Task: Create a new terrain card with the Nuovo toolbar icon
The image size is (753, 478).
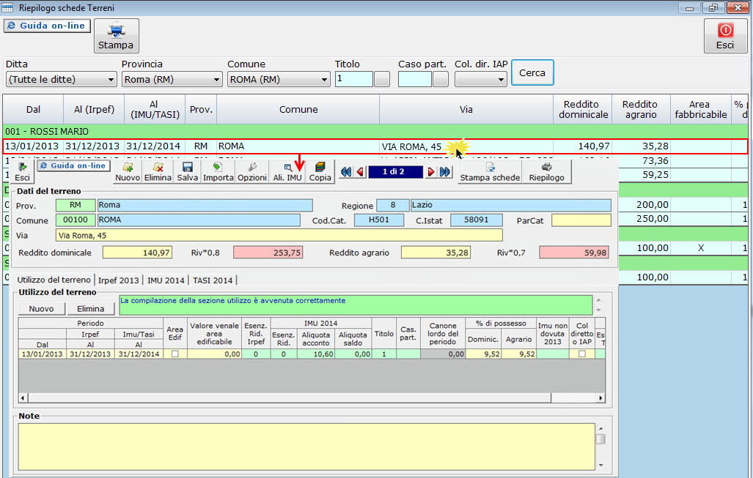Action: (128, 171)
